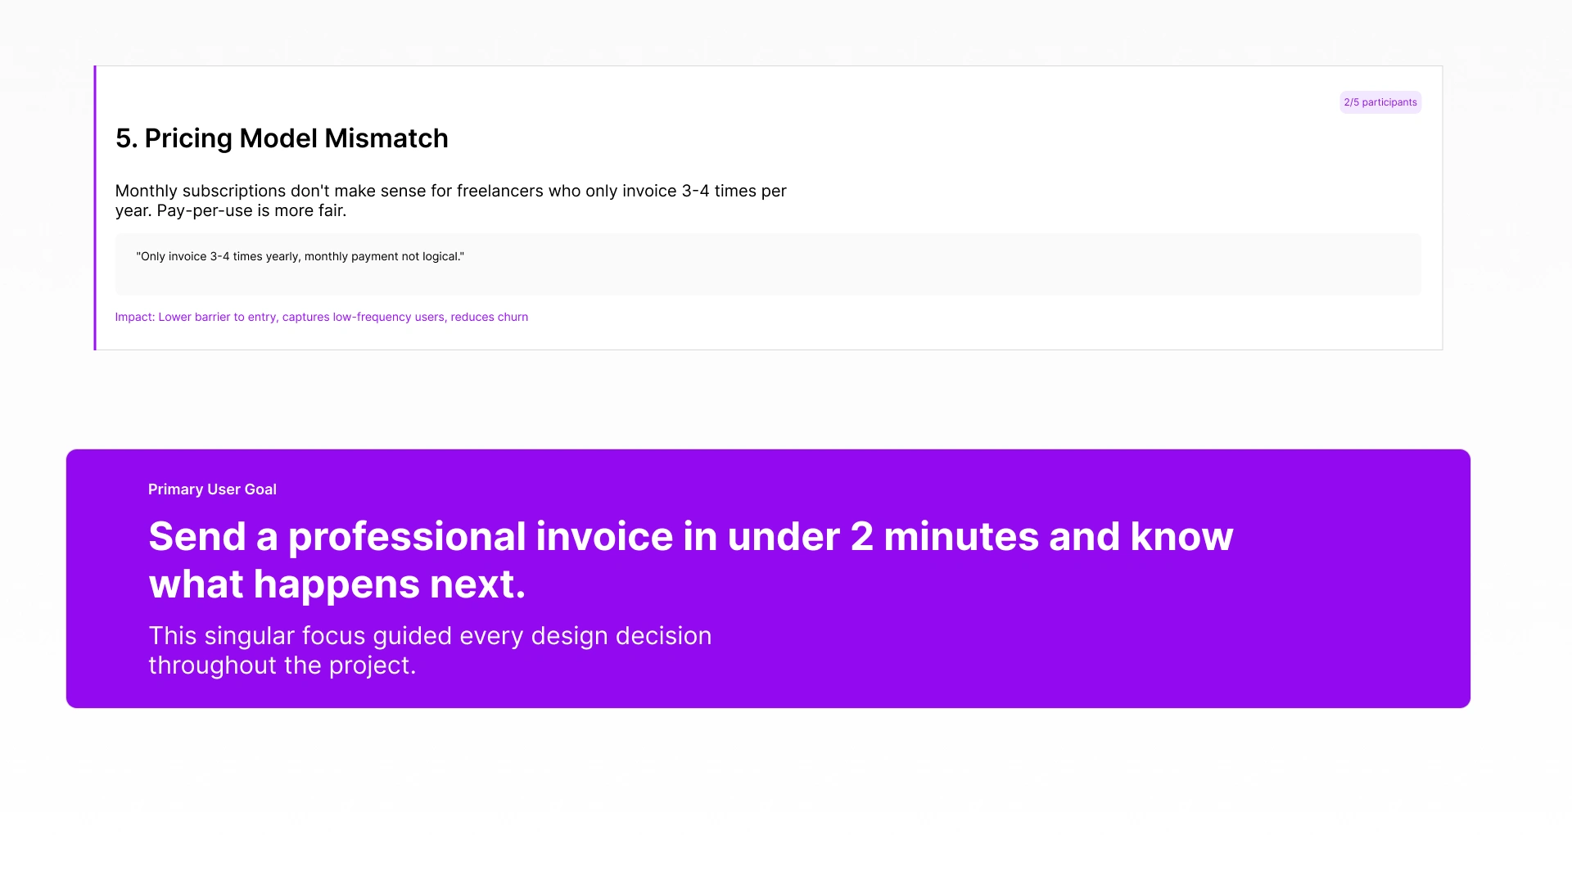The width and height of the screenshot is (1572, 884).
Task: Click "throughout the project." text line
Action: (282, 665)
